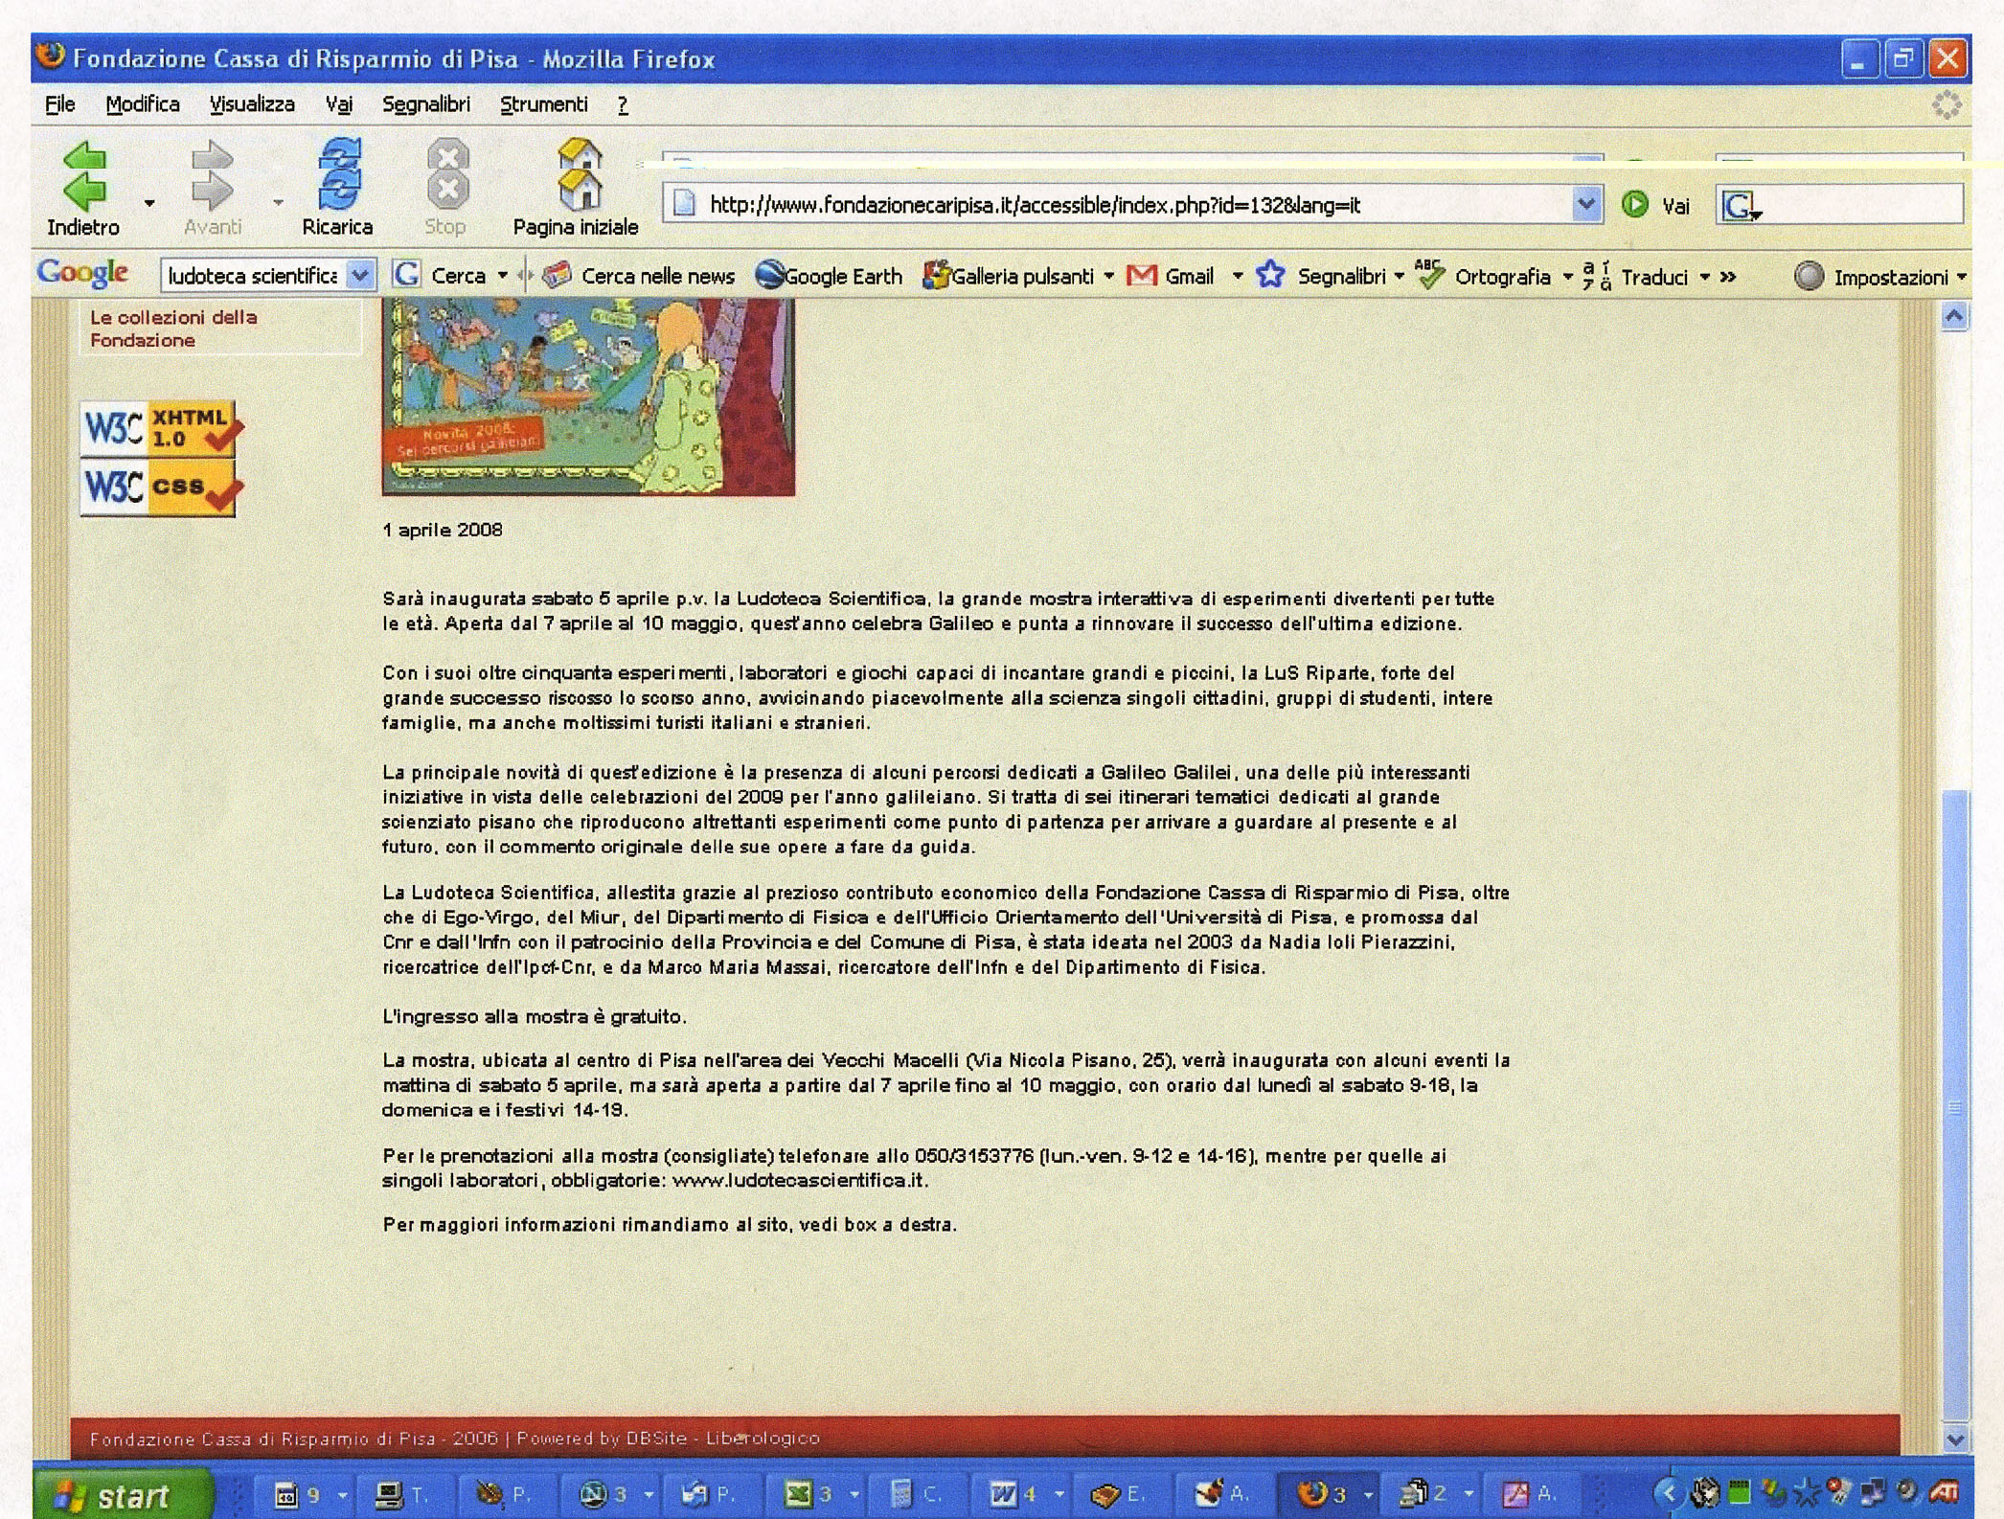Open the Segnalibri menu in the menu bar

pos(426,104)
